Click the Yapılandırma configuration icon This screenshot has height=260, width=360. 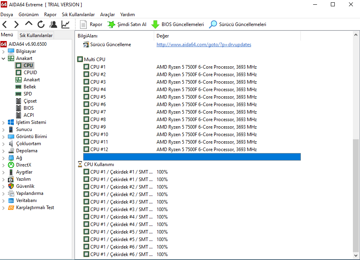11,193
